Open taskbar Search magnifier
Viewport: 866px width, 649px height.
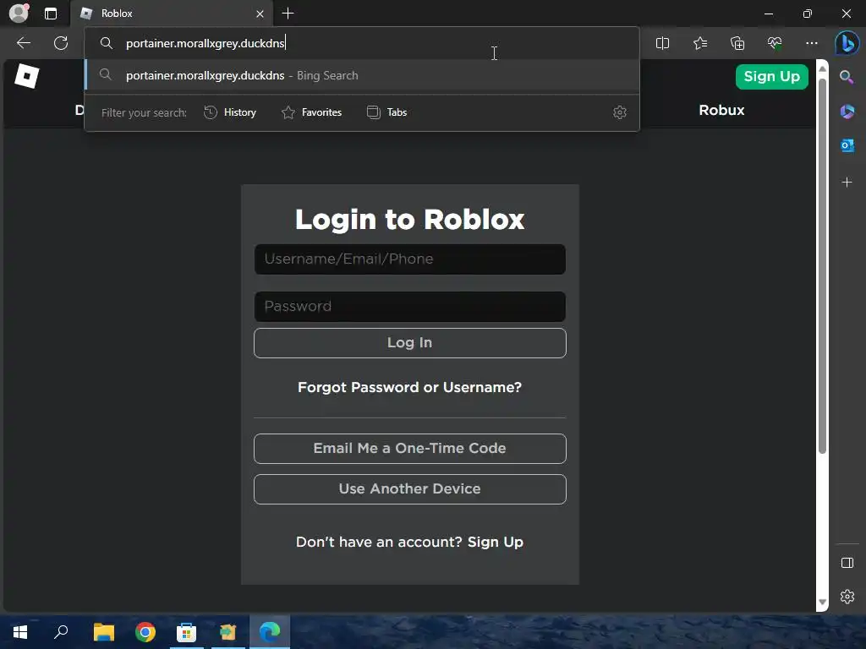(61, 632)
